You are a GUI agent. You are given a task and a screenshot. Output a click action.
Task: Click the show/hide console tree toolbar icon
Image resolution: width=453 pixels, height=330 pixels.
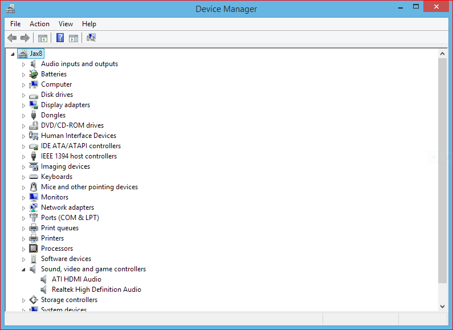tap(43, 38)
